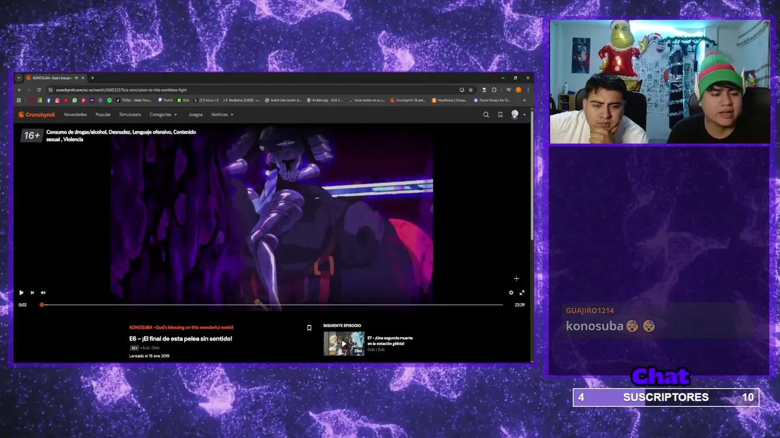View site information icon in address bar

click(51, 90)
